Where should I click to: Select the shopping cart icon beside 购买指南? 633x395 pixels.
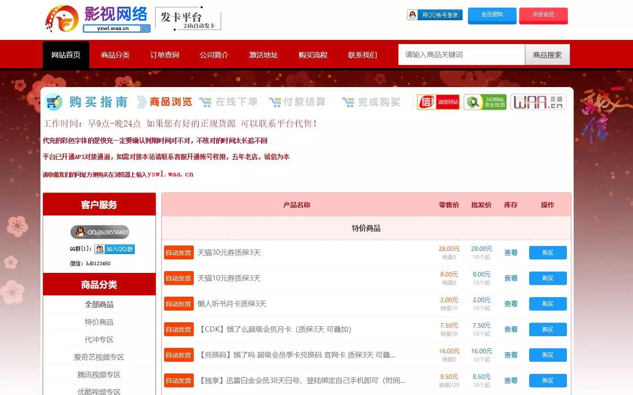coord(53,102)
